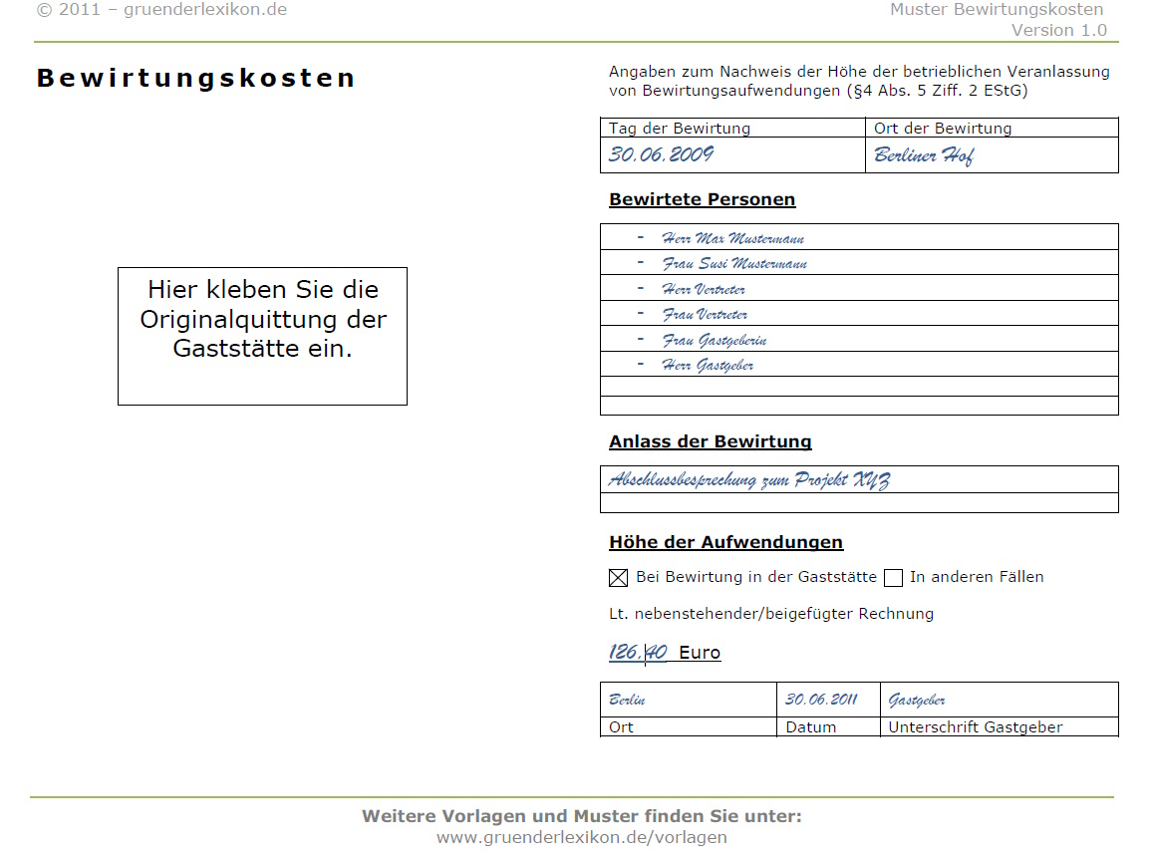Click the 'Berlin' cell above 'Ort'

pyautogui.click(x=627, y=700)
